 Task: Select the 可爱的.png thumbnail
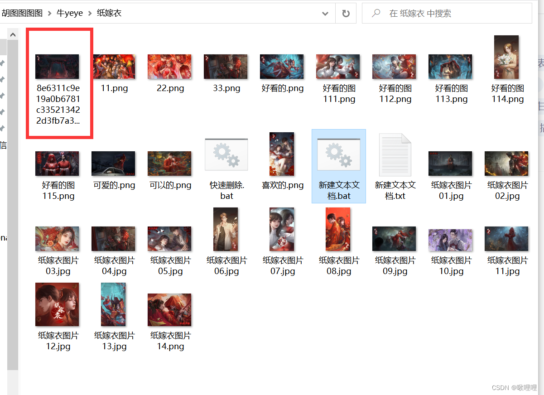tap(113, 164)
